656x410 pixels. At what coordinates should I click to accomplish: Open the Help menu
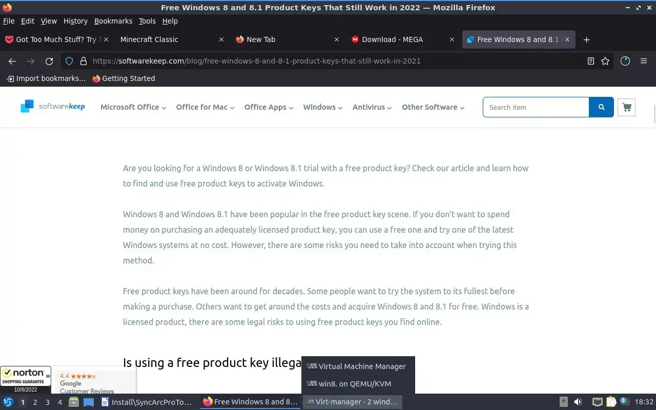click(x=170, y=21)
